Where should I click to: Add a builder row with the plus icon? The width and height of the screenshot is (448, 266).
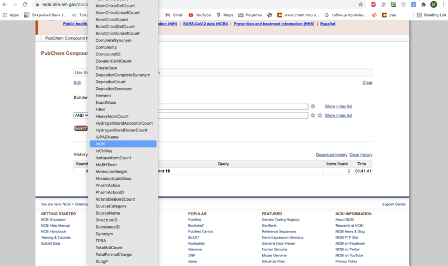320,116
